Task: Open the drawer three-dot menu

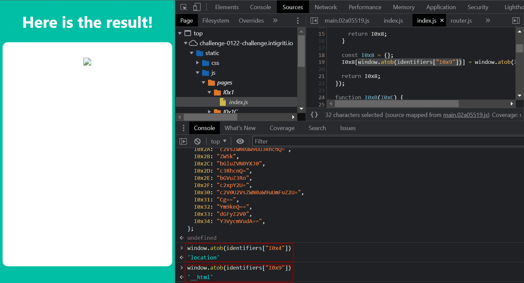Action: tap(183, 128)
